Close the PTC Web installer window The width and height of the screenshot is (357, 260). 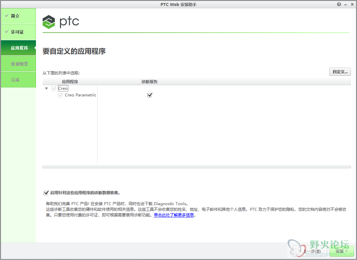(352, 4)
